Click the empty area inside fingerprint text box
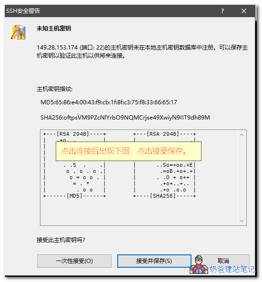This screenshot has height=282, width=262. [140, 211]
